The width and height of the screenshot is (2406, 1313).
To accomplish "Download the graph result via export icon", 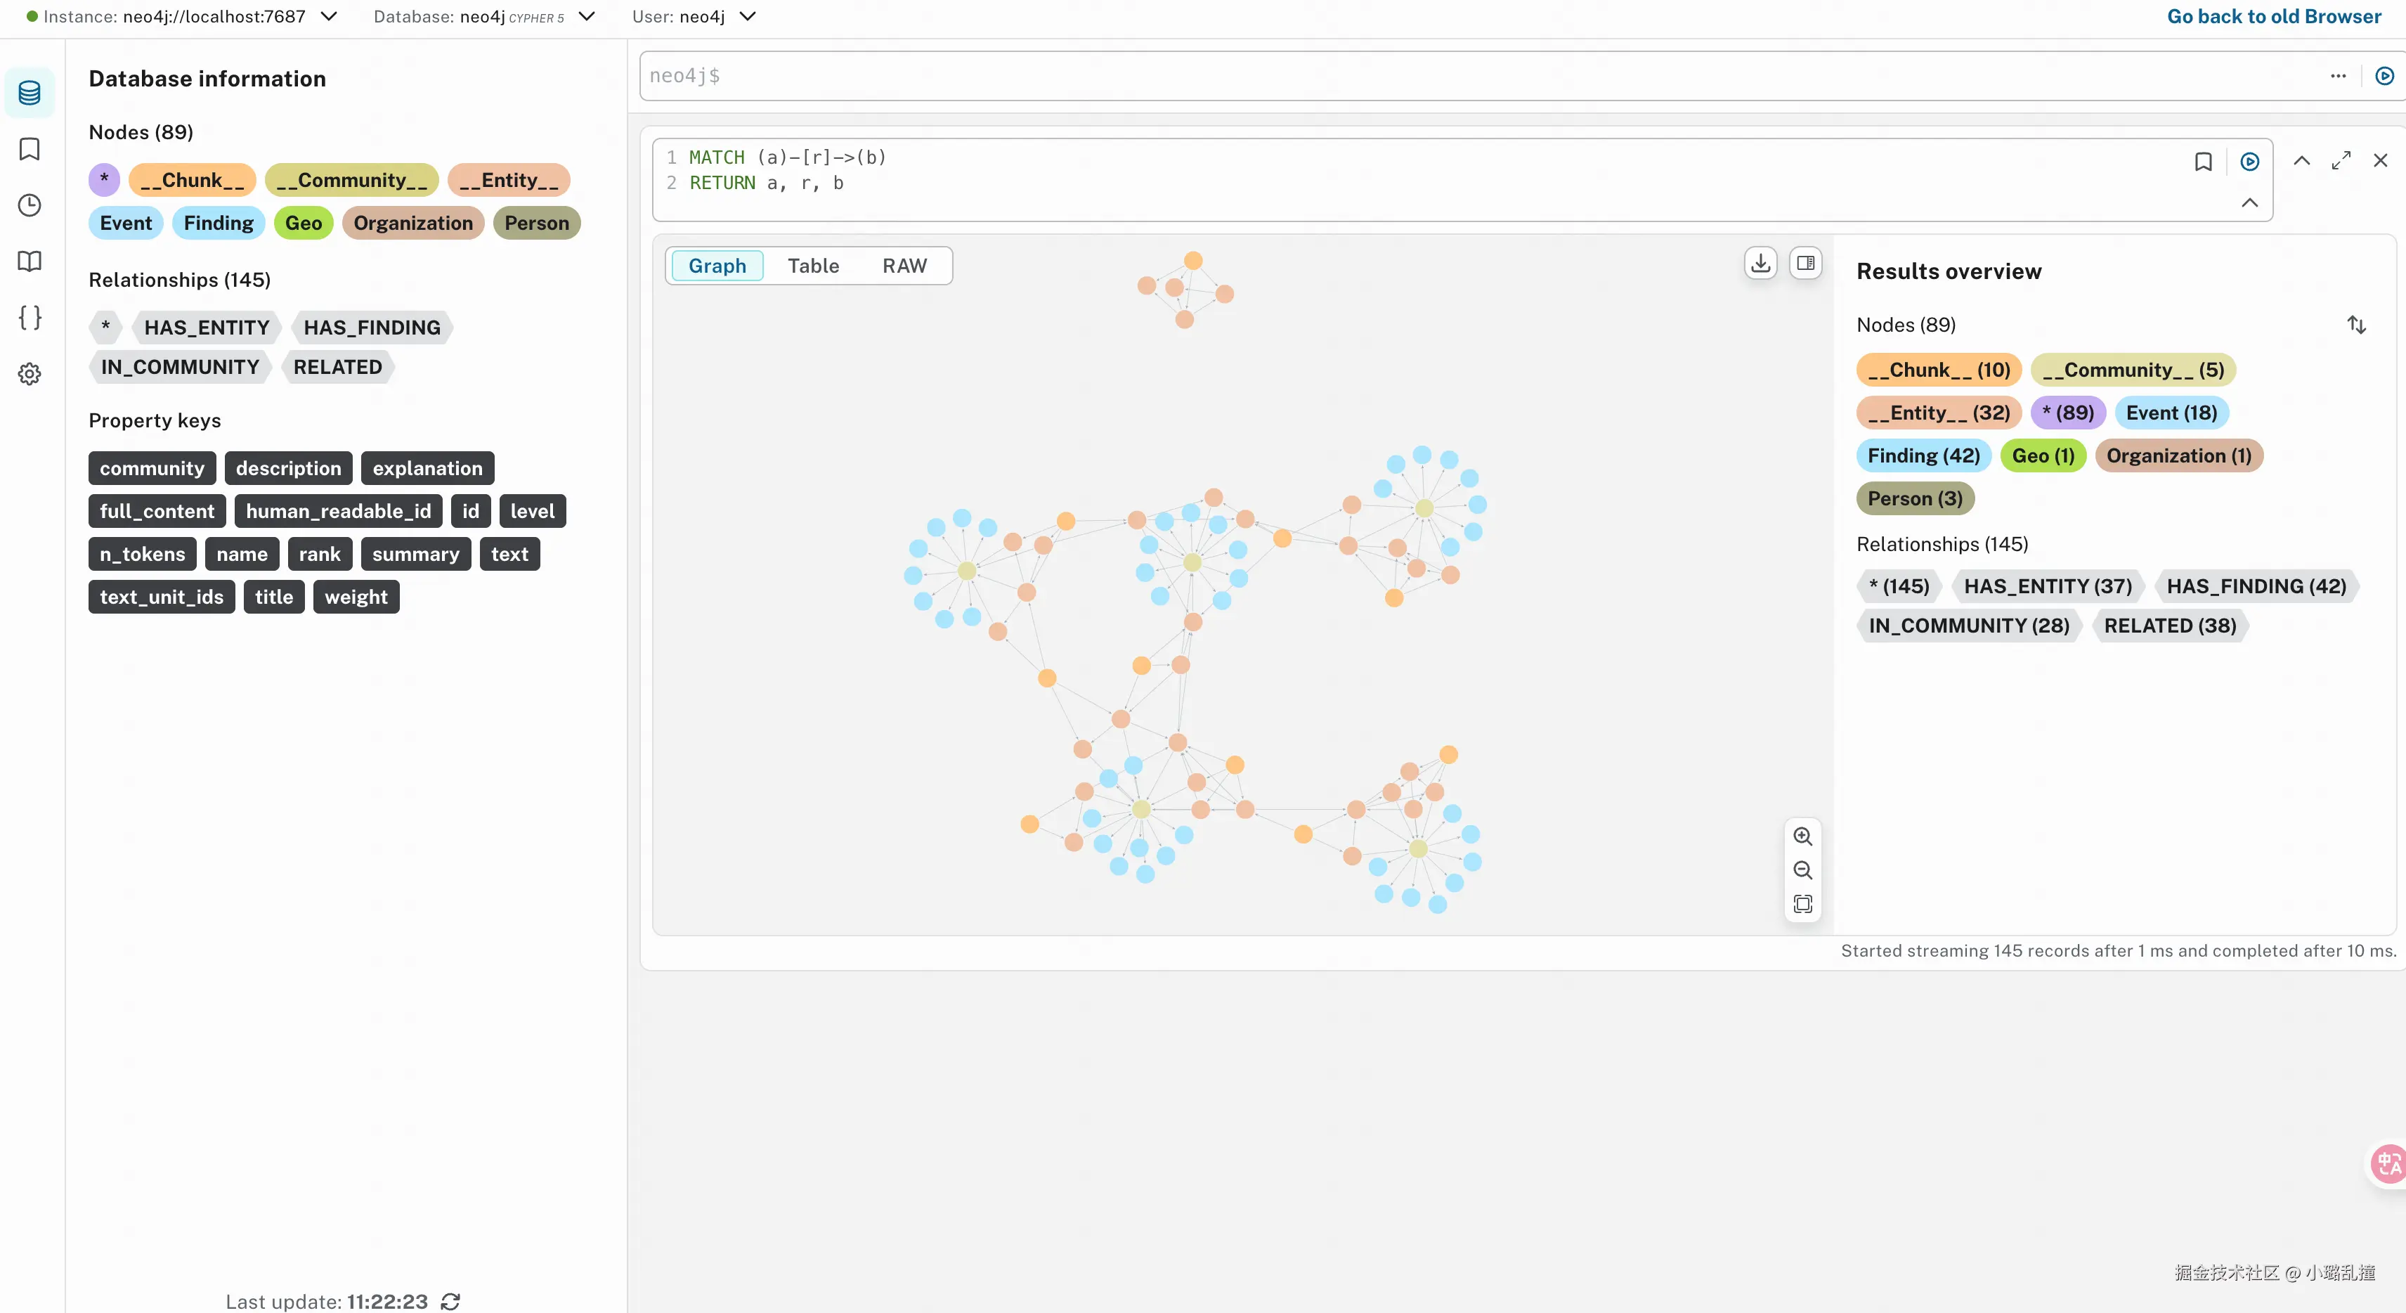I will [1760, 264].
